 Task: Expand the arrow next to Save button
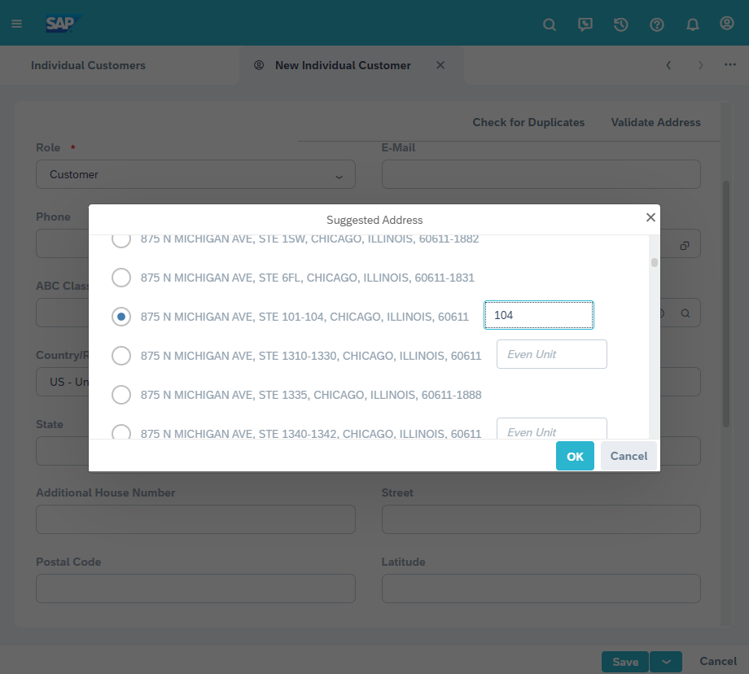666,662
